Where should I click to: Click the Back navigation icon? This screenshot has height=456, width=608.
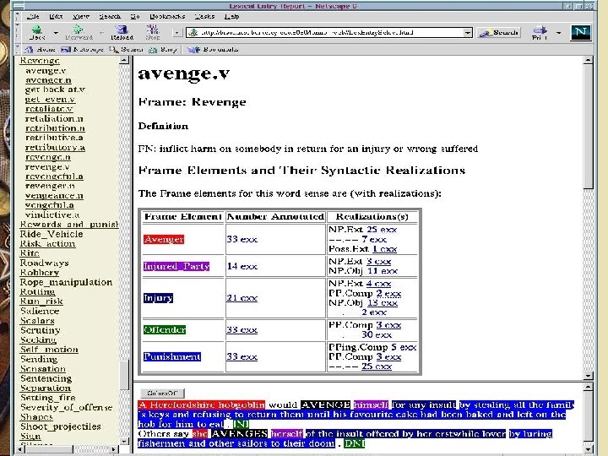37,32
